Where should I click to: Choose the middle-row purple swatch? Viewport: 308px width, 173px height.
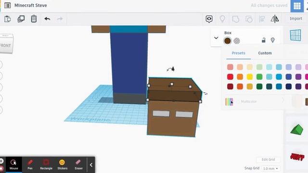[298, 77]
